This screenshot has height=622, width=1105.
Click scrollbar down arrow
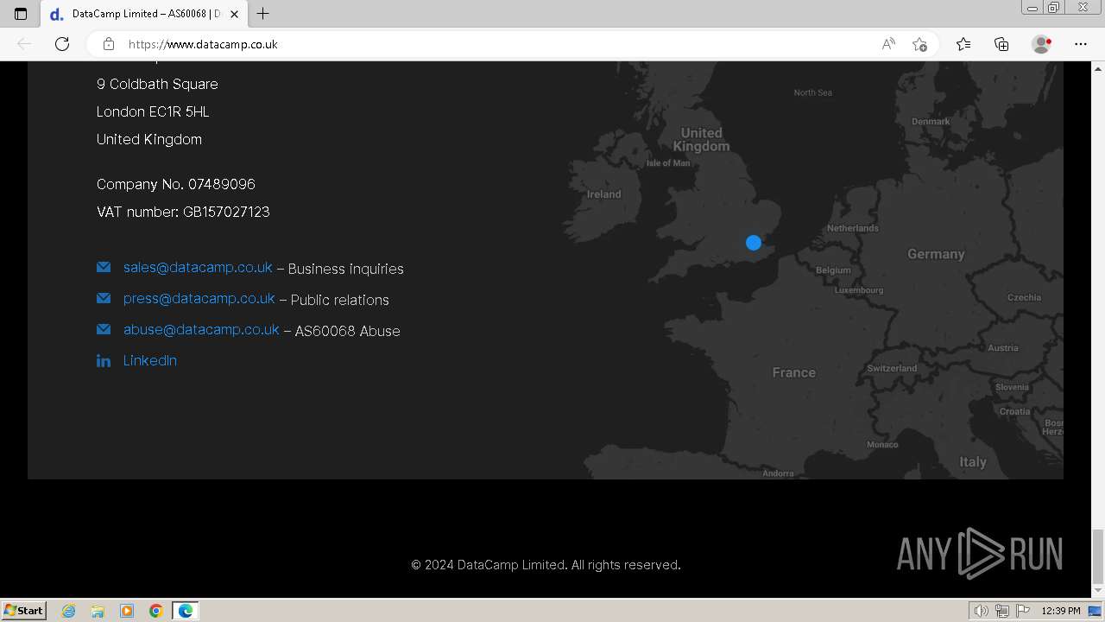tap(1098, 591)
